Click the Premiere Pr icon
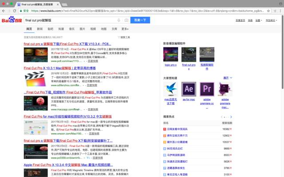Screen dimensions: 284x177 (x=207, y=89)
